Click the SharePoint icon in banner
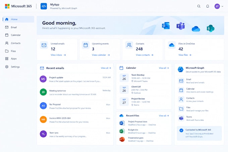This screenshot has width=228, height=152. 211,29
